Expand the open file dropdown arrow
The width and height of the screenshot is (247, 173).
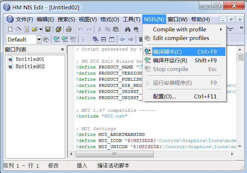point(41,29)
